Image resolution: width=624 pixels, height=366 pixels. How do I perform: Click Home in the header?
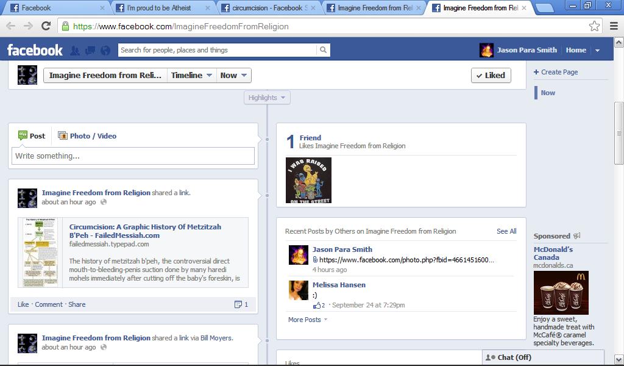[x=576, y=50]
